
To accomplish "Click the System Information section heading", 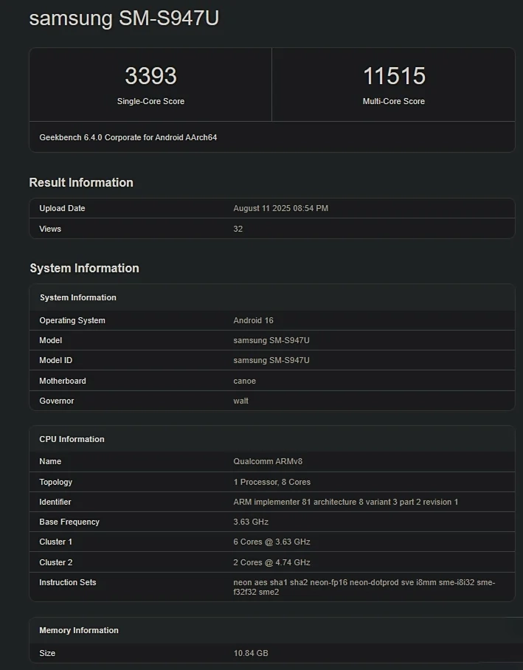I will 84,268.
